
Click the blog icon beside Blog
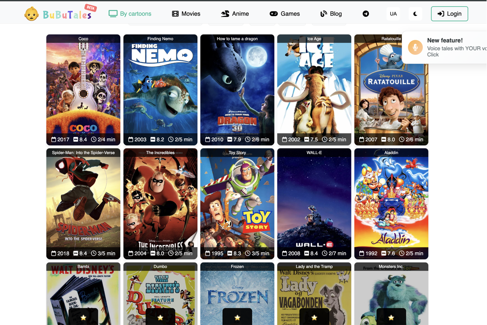[x=323, y=14]
